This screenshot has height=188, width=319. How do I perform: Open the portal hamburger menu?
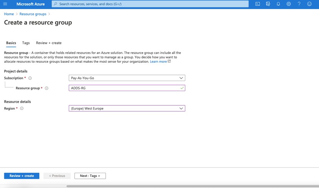[5, 4]
